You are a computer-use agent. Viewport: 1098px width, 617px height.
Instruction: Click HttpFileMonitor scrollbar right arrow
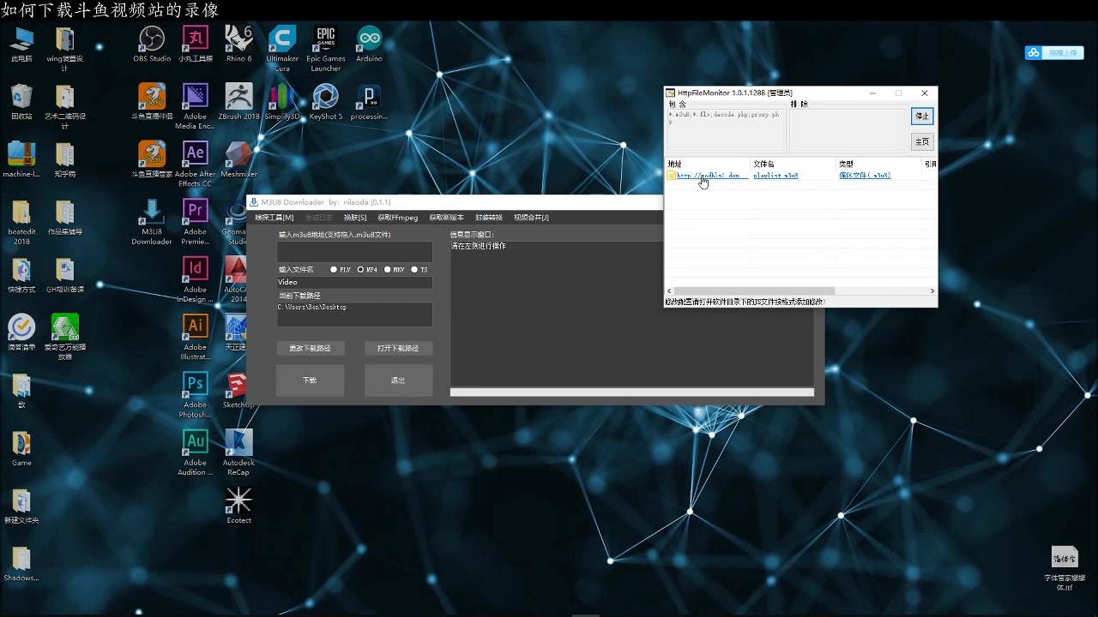932,291
